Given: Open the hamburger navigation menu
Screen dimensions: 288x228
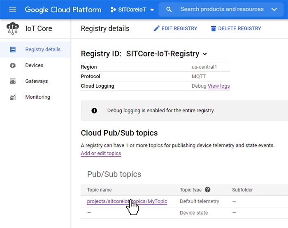Looking at the screenshot, I should (13, 9).
